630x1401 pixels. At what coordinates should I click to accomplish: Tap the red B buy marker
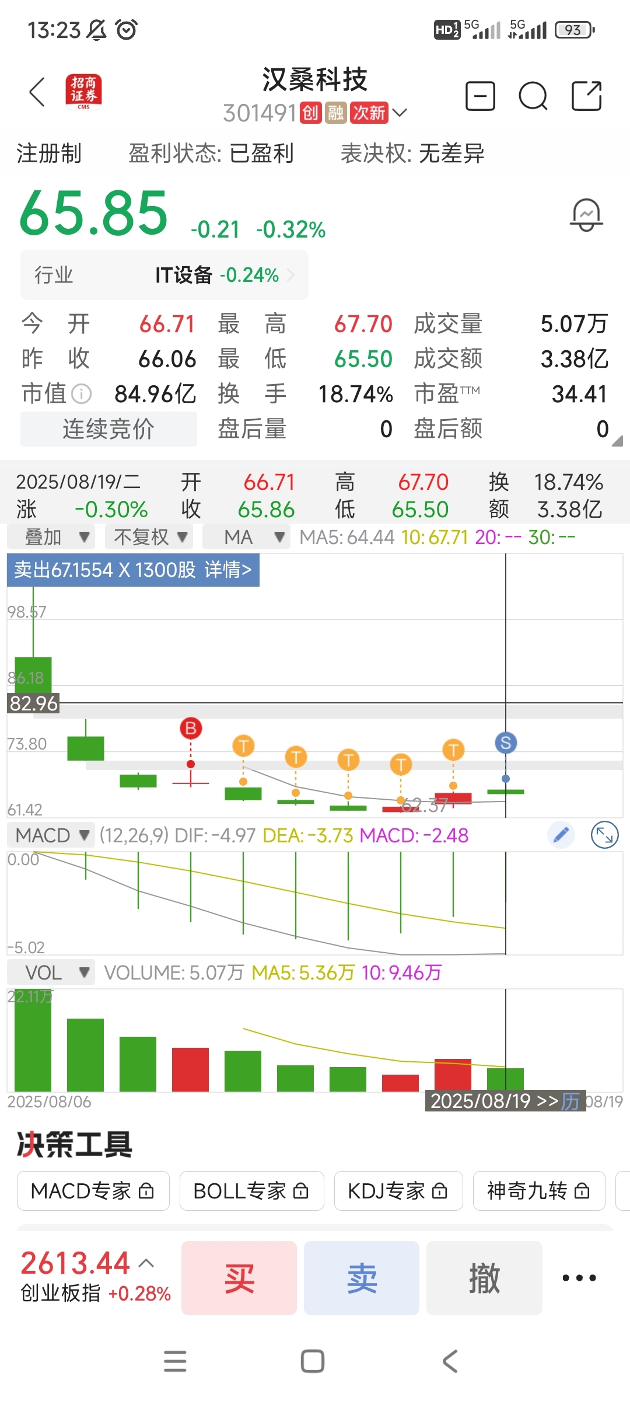coord(191,728)
